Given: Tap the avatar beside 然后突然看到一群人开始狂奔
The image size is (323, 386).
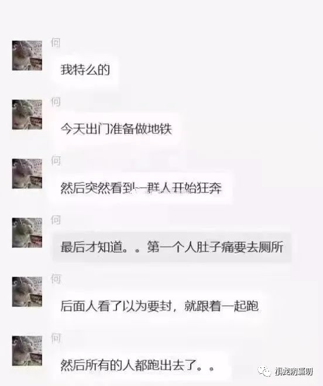Looking at the screenshot, I should coord(27,174).
